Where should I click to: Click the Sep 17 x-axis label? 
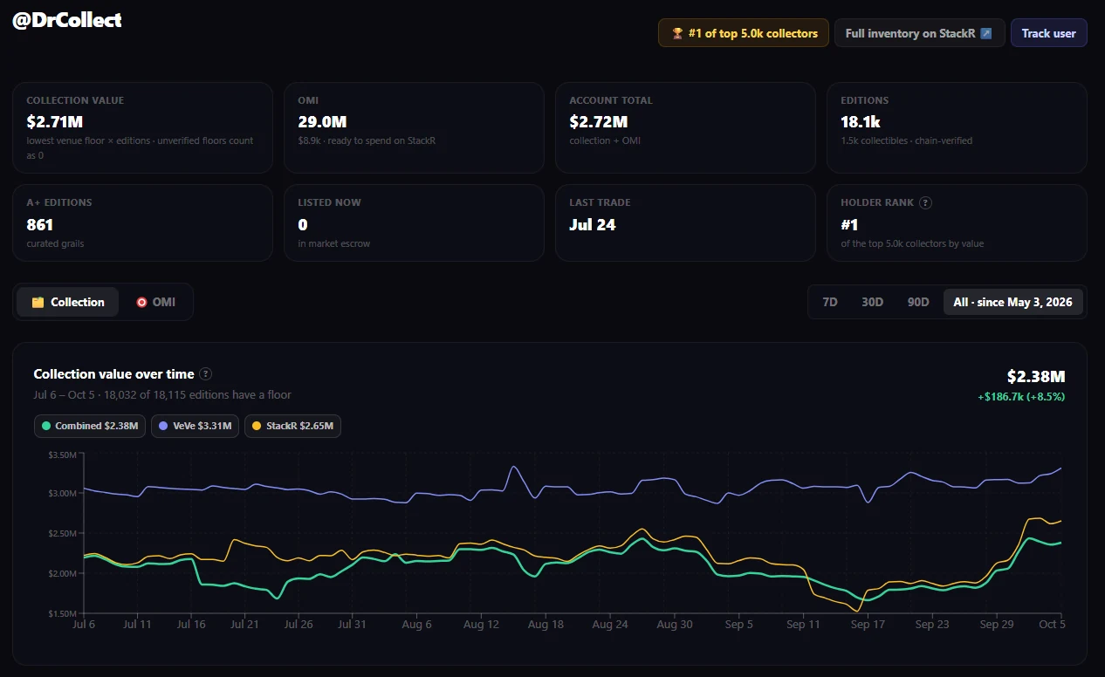click(868, 625)
